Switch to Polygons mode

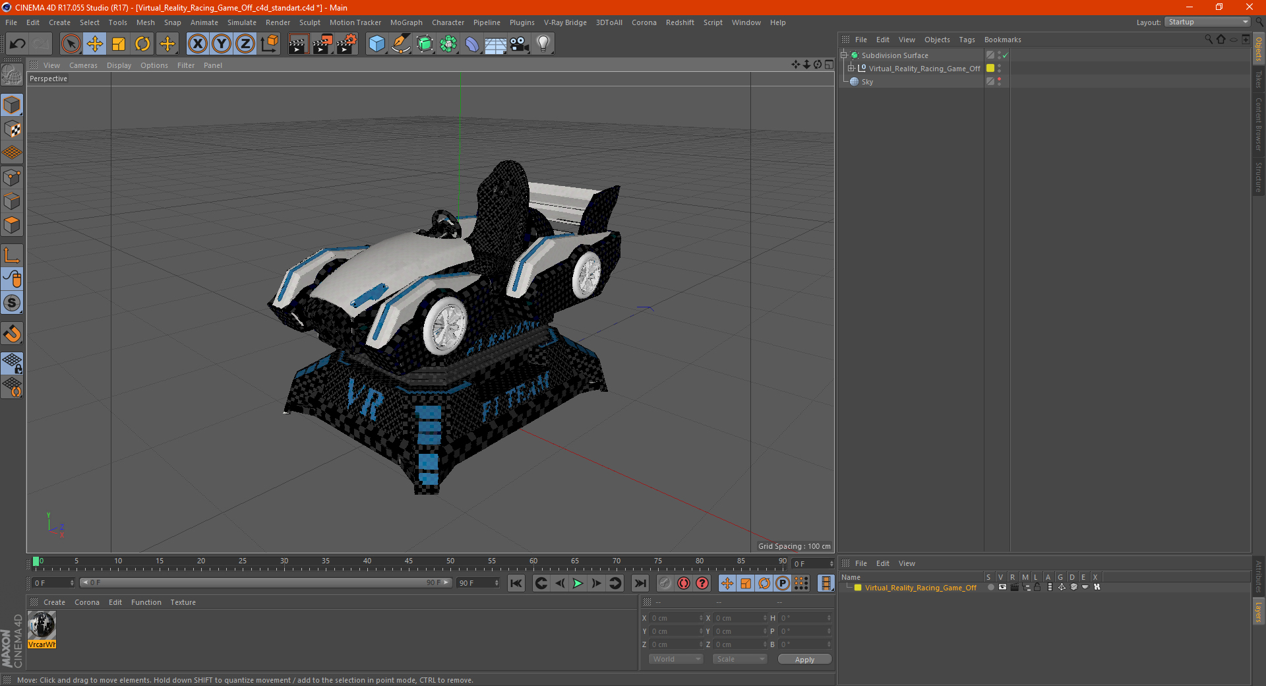pos(12,225)
